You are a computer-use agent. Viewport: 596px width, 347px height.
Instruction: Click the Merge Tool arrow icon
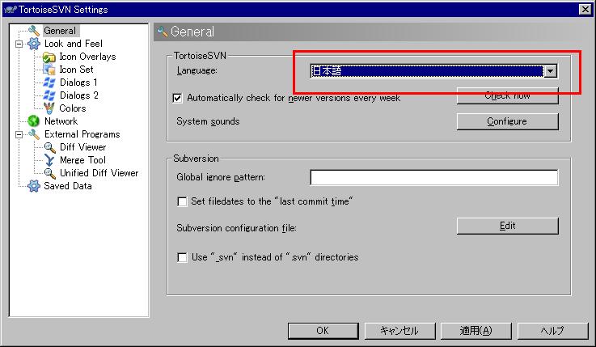click(x=49, y=160)
